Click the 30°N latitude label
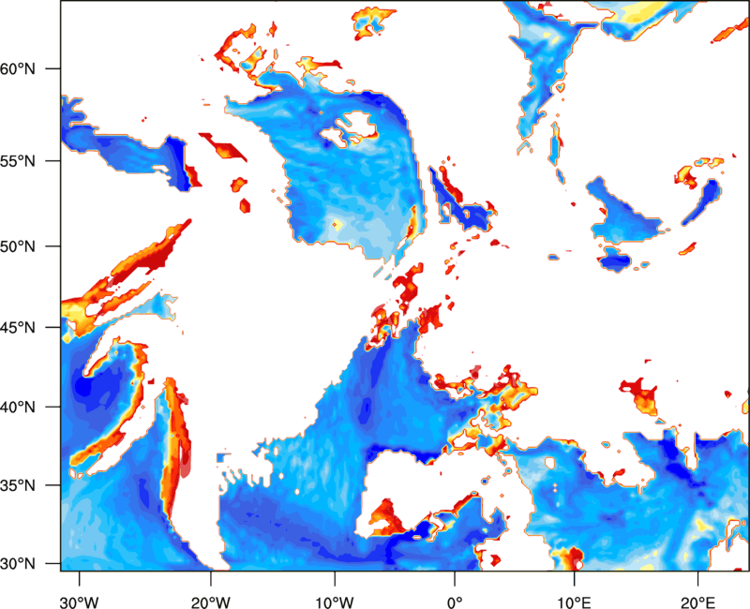The image size is (750, 609). (x=18, y=564)
